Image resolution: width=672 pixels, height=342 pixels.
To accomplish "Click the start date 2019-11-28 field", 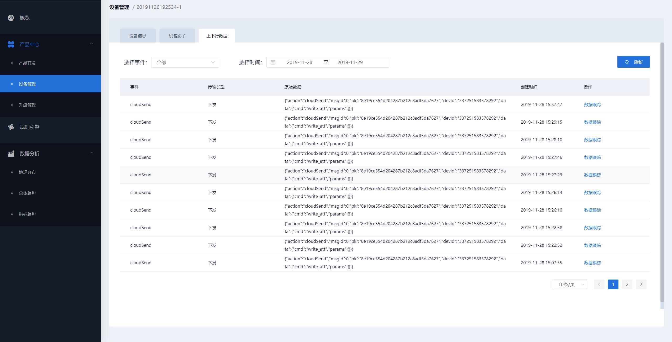I will point(300,62).
